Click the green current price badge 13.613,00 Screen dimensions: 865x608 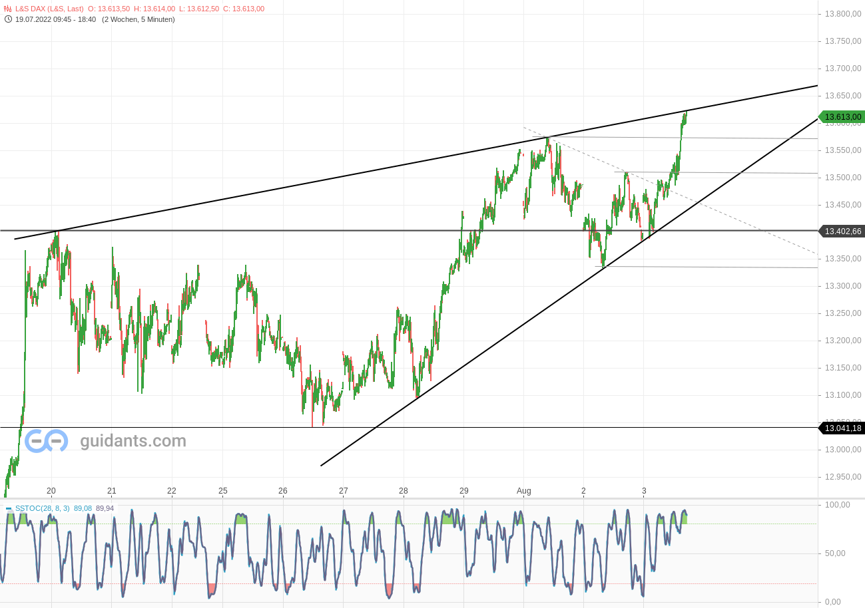tap(841, 116)
